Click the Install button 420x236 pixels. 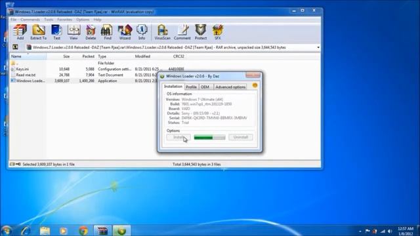tap(178, 137)
